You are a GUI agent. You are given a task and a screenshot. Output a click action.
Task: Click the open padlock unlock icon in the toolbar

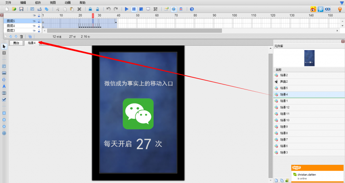pos(97,9)
